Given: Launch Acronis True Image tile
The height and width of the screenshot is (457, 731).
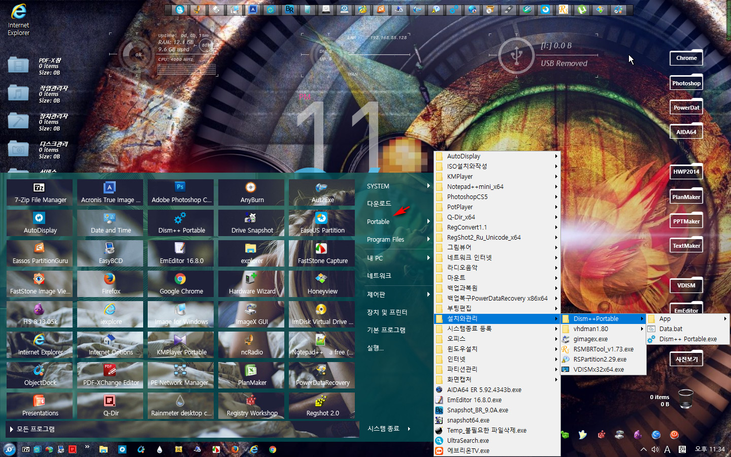Looking at the screenshot, I should [x=110, y=192].
